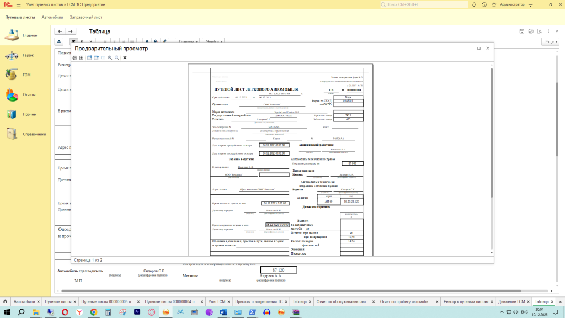Toggle bold Ж formatting button
Viewport: 565px width, 318px height.
click(x=73, y=41)
